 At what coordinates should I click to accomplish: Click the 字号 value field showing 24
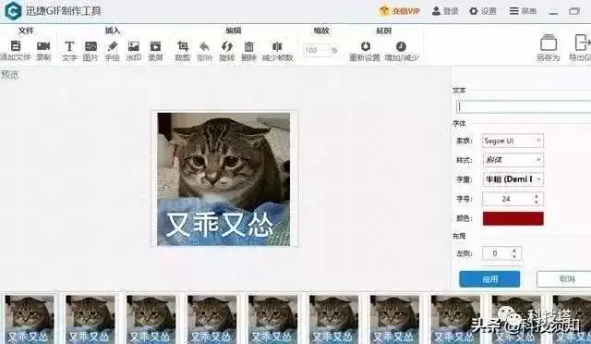tap(507, 199)
